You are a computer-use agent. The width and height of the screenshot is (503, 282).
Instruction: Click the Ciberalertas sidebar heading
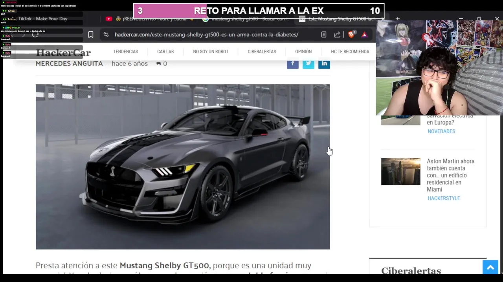(411, 271)
